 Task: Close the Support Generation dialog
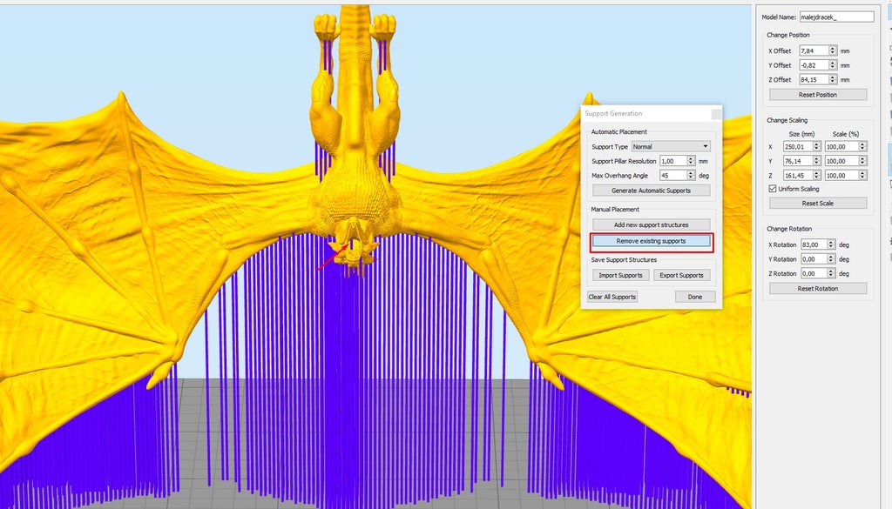715,113
